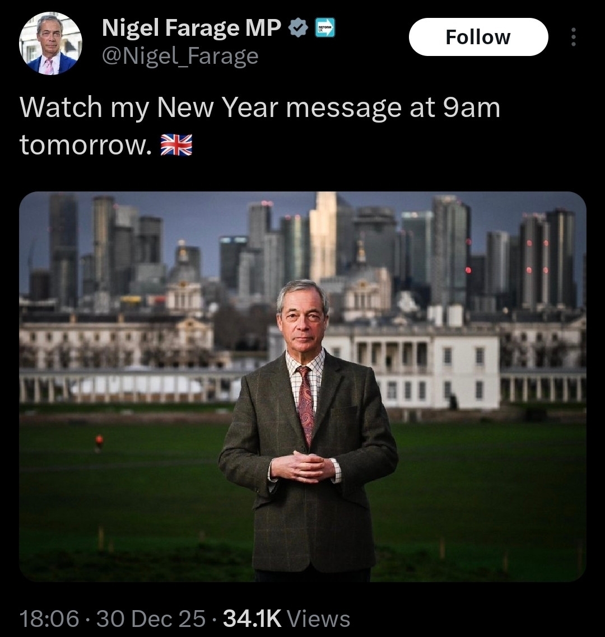
Task: Open the round profile avatar picture
Action: point(51,44)
